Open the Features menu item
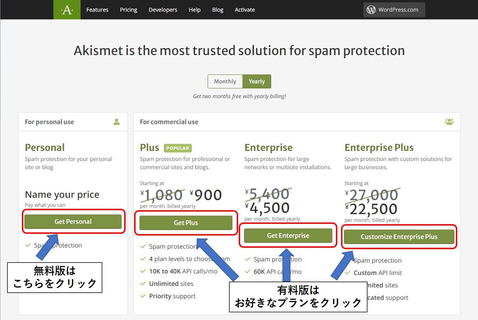 tap(97, 10)
